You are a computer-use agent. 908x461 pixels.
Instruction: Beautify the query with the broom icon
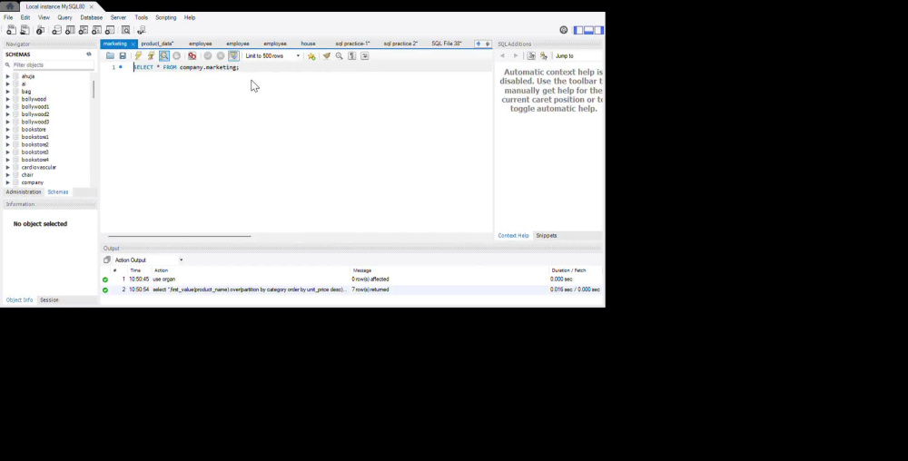[327, 56]
